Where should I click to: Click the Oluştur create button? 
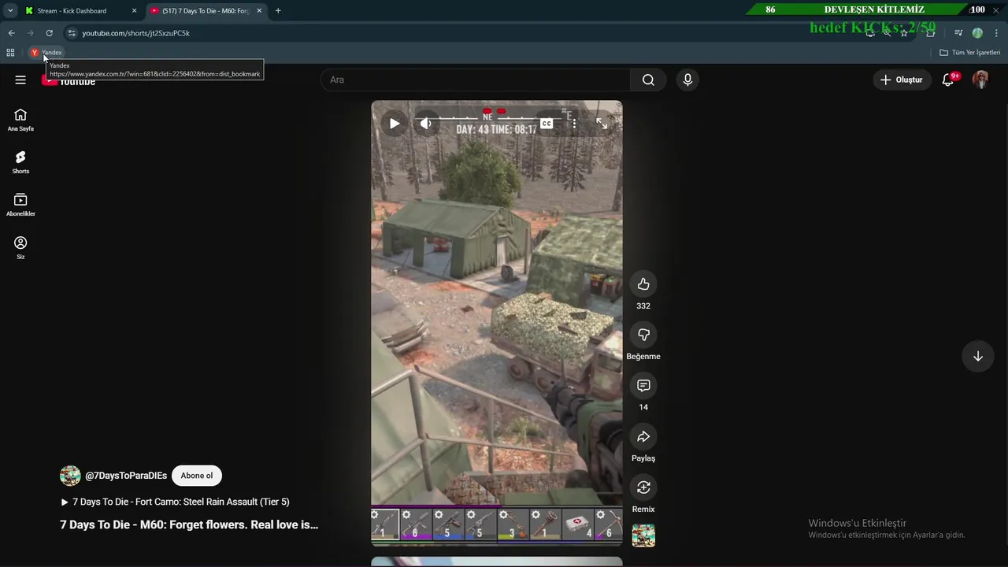901,80
